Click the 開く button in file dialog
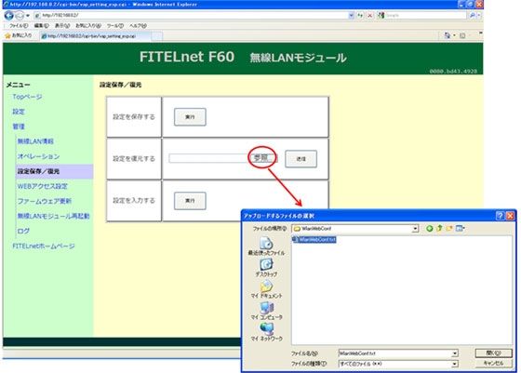Image resolution: width=521 pixels, height=373 pixels. point(493,353)
